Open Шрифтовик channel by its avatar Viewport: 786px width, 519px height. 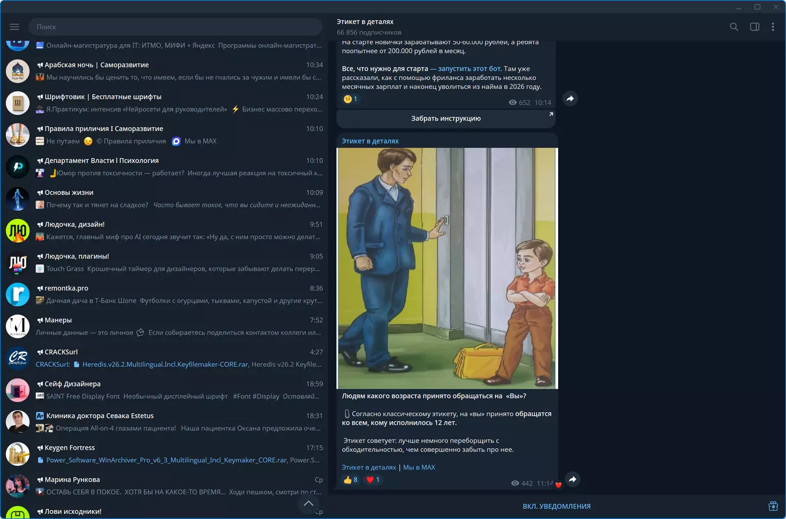[x=18, y=103]
